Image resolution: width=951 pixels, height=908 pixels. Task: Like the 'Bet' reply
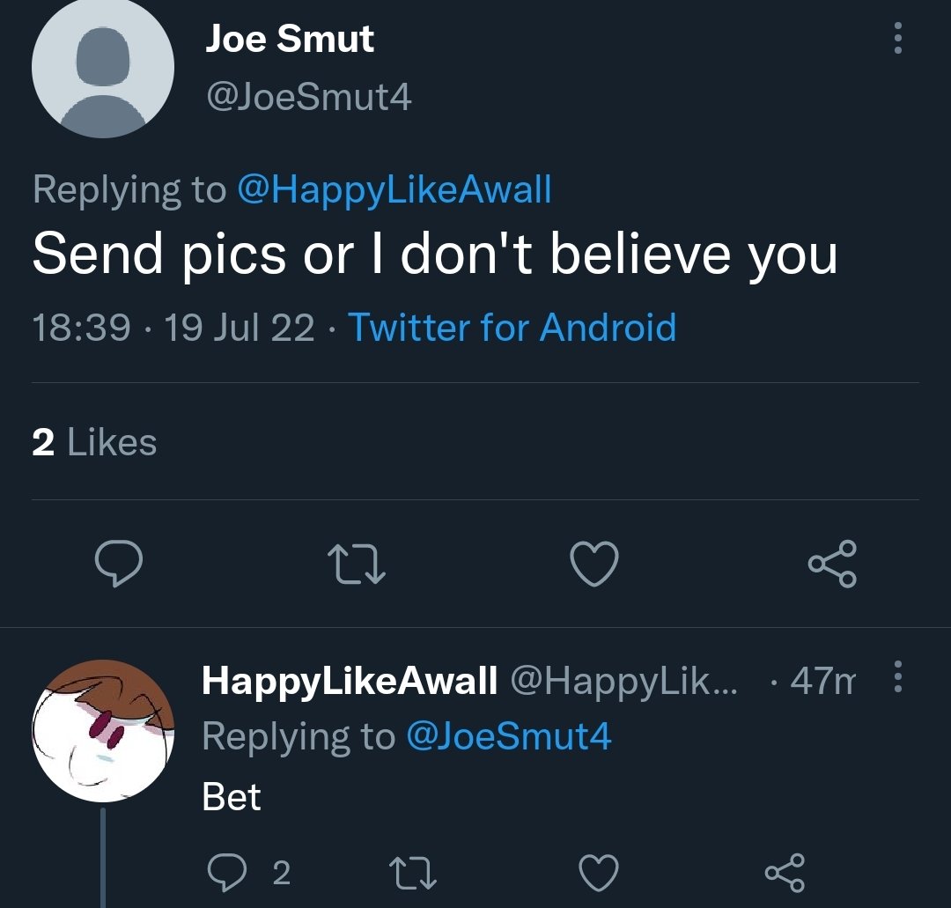[x=599, y=872]
